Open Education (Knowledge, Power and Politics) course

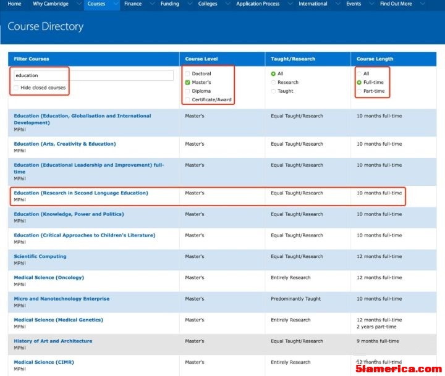click(69, 214)
